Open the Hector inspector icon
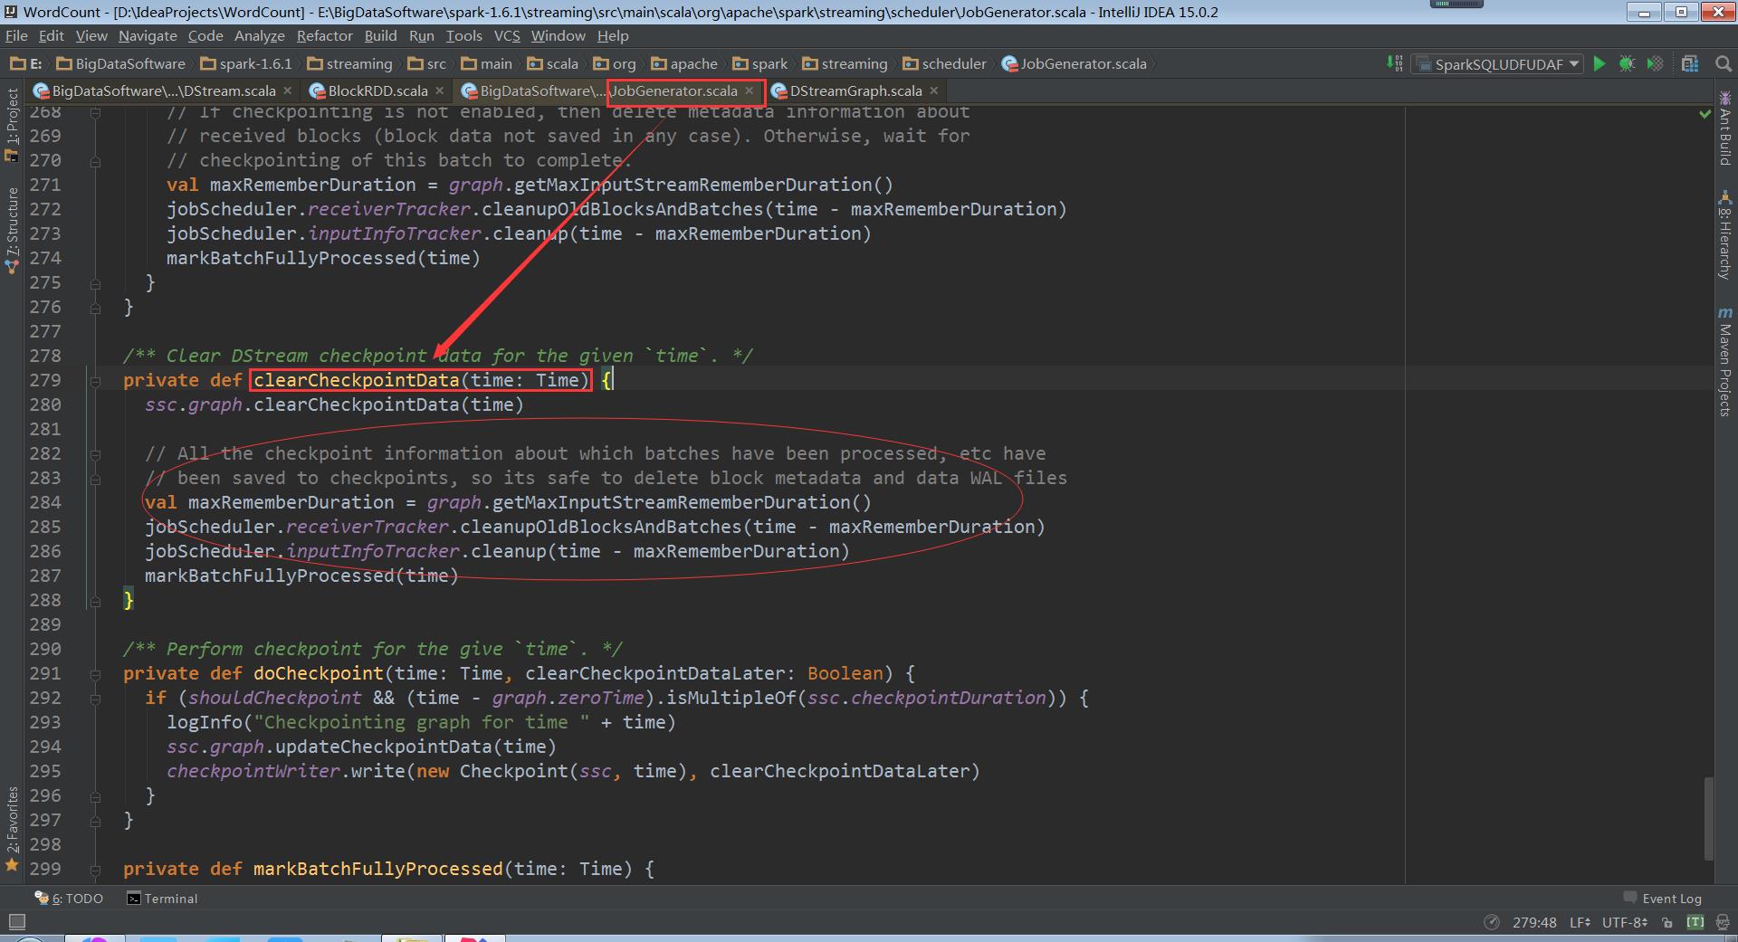The width and height of the screenshot is (1738, 942). click(1722, 922)
